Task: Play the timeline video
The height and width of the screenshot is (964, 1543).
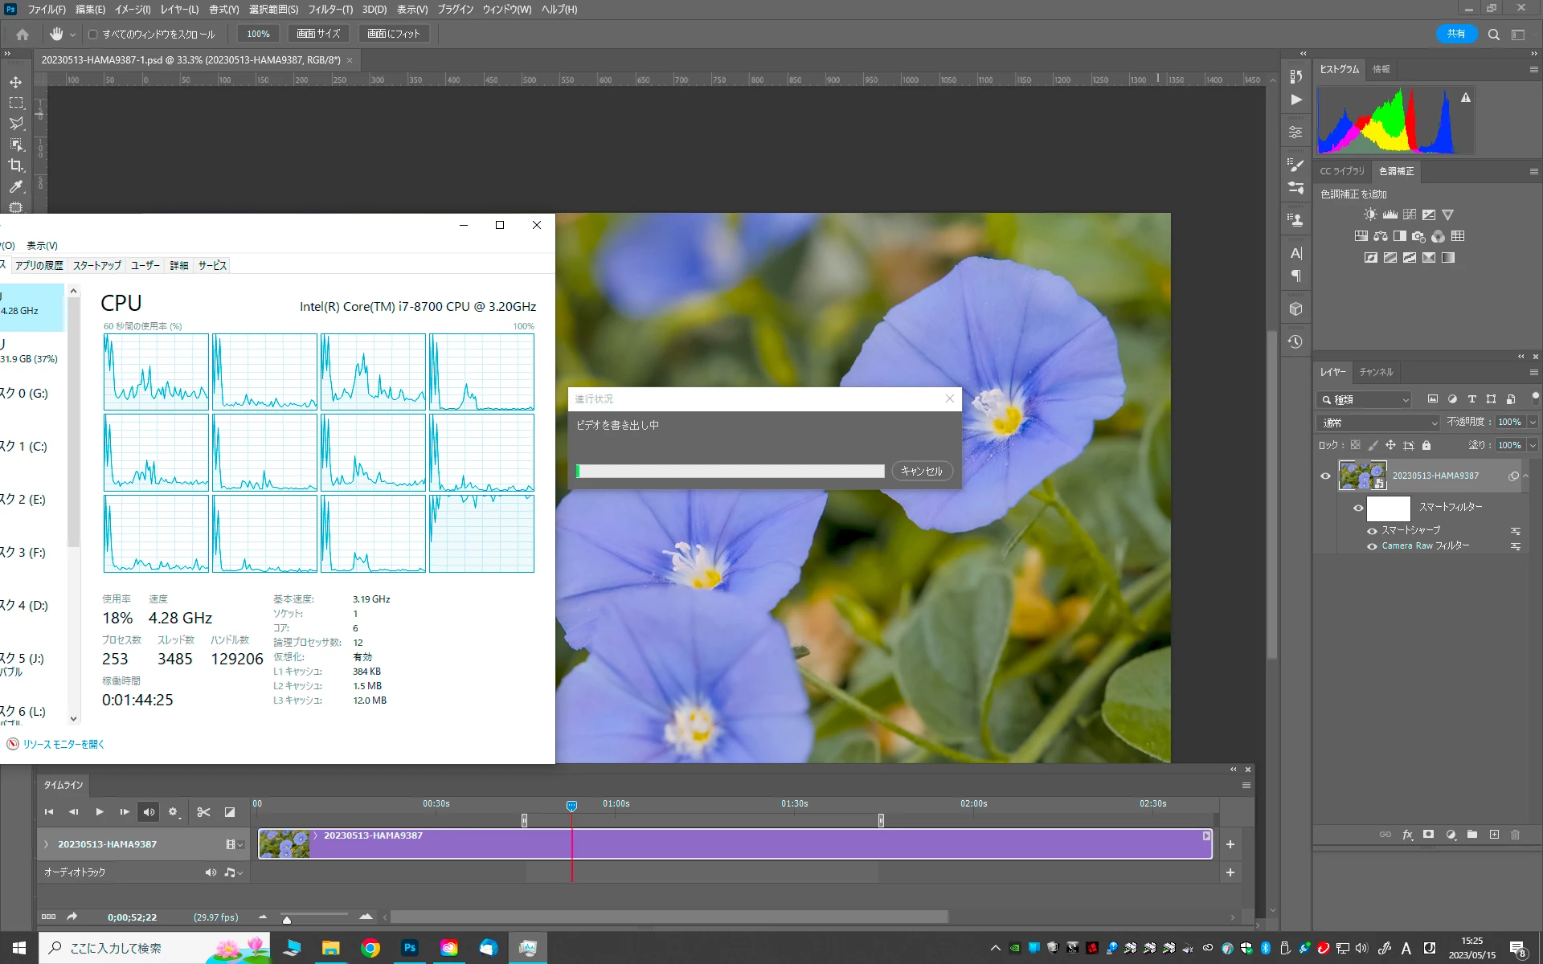Action: [100, 812]
